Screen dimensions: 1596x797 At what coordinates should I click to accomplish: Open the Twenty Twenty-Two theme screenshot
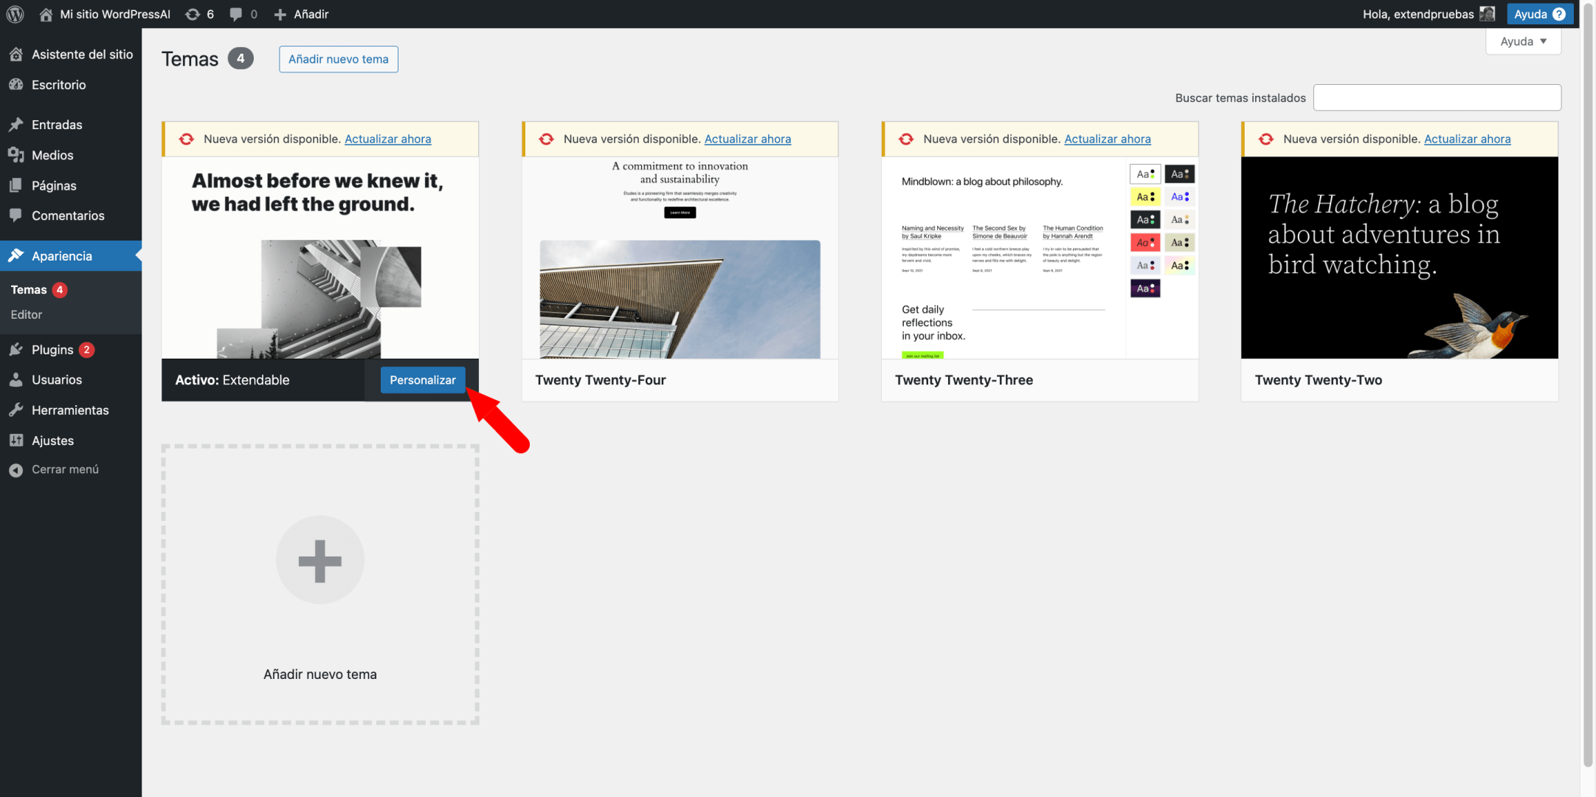(x=1400, y=258)
